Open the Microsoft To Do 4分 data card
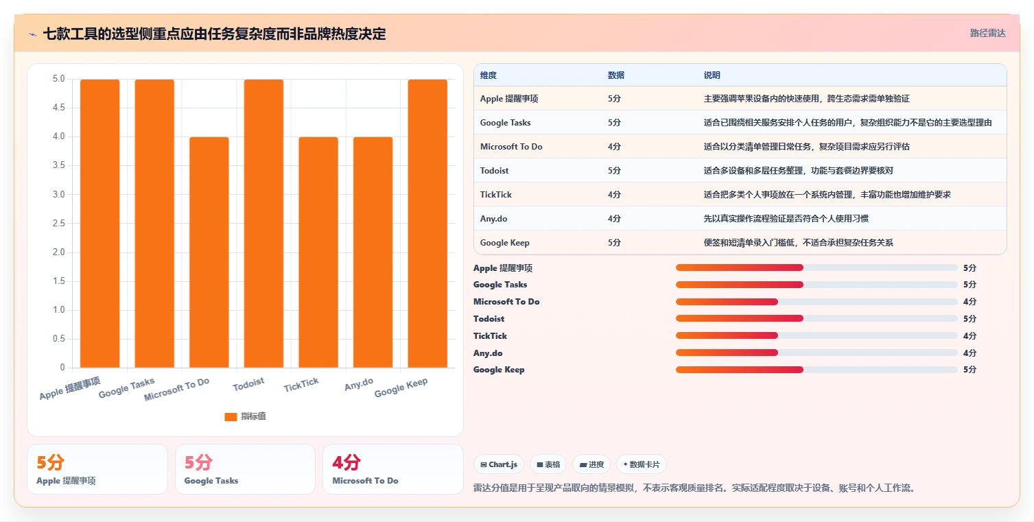This screenshot has width=1034, height=522. [393, 469]
